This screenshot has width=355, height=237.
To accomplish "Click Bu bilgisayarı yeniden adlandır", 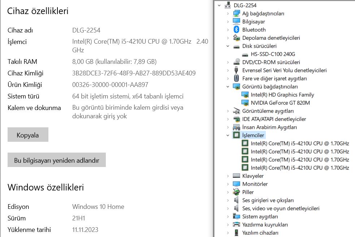I will click(x=57, y=160).
